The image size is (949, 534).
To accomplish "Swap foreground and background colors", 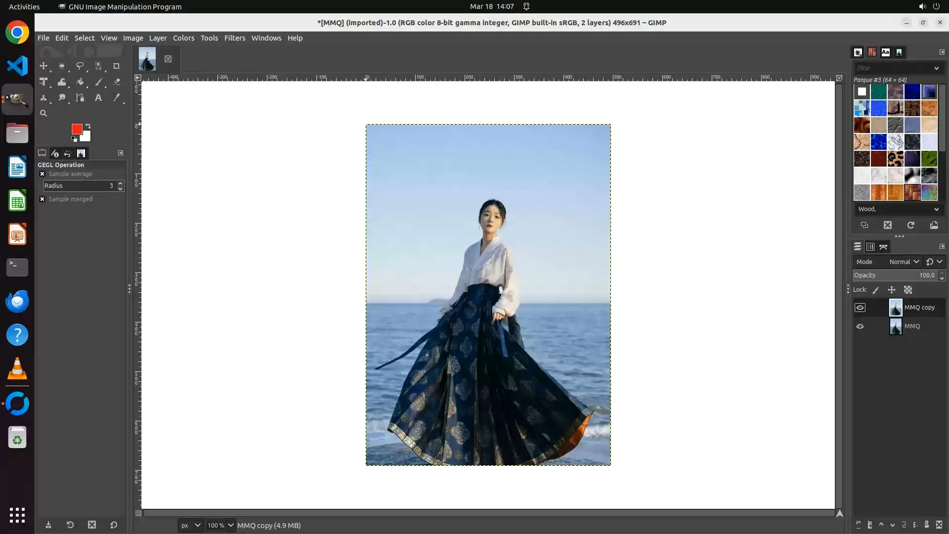I will point(88,126).
